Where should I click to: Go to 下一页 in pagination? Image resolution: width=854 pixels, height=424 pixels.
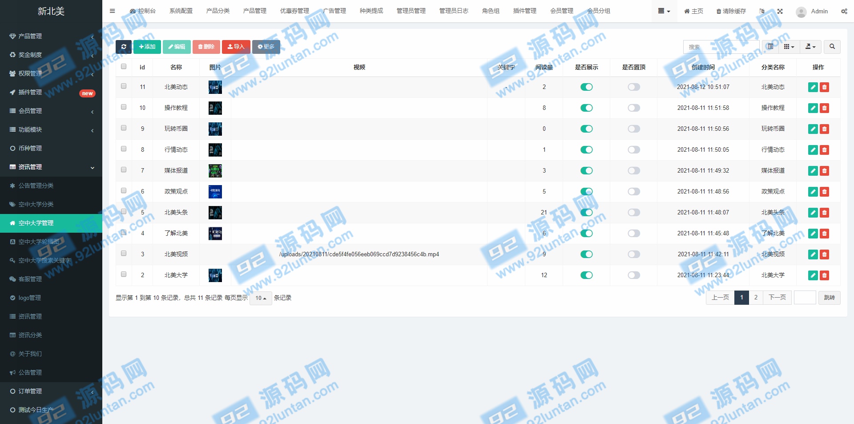click(x=777, y=297)
